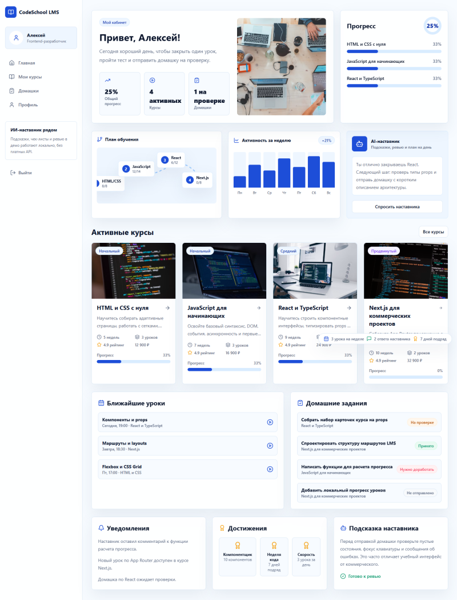Click the 25% circular progress indicator
Screen dimensions: 457x600
432,26
